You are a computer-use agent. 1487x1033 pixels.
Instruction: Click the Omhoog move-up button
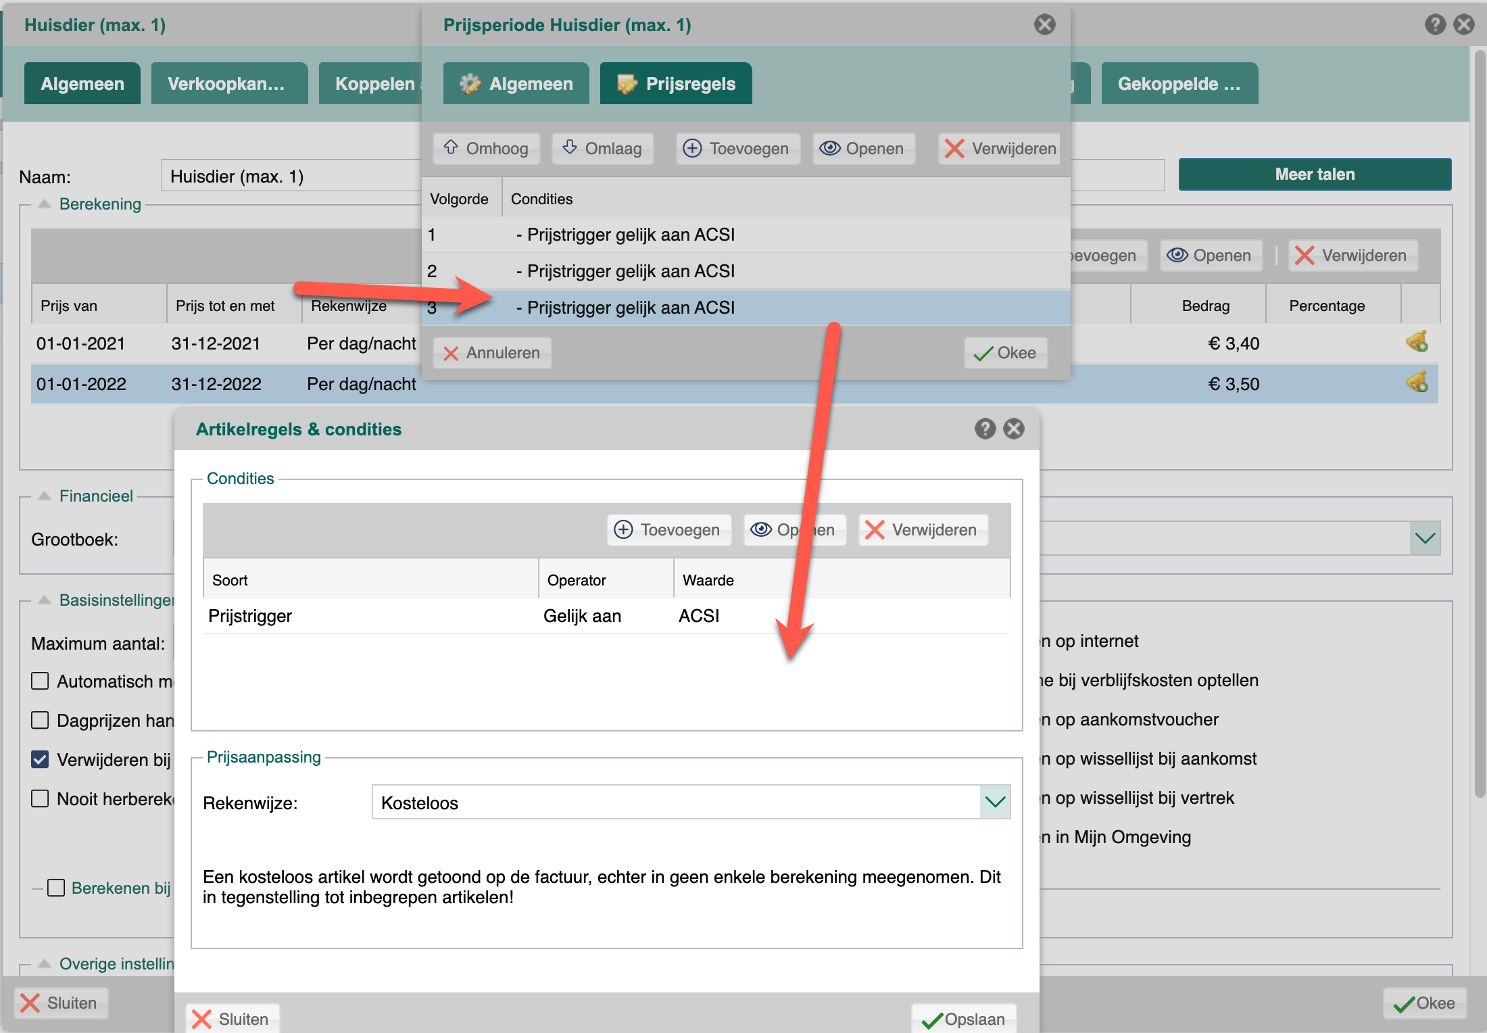coord(486,149)
